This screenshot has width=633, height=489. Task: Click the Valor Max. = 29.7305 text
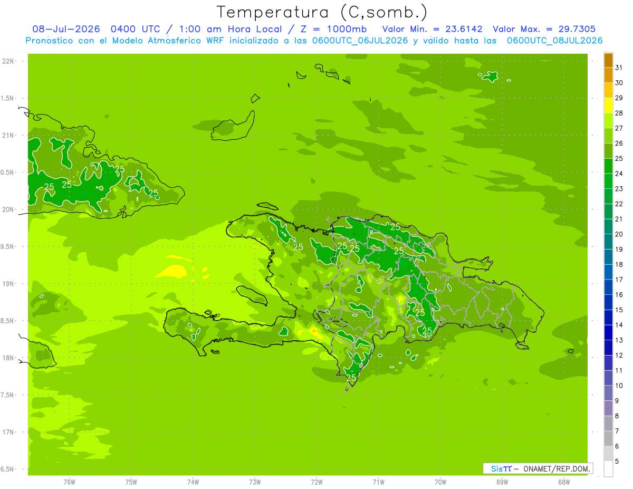(x=544, y=29)
